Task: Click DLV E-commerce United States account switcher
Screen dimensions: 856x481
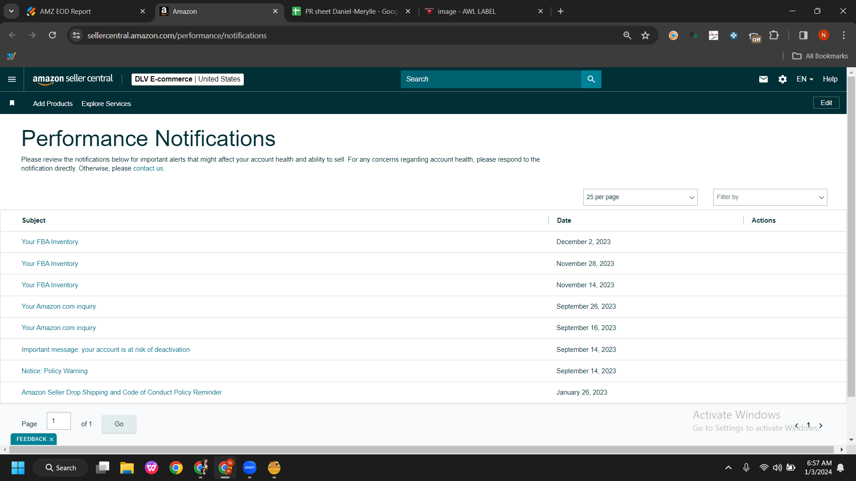Action: pos(188,79)
